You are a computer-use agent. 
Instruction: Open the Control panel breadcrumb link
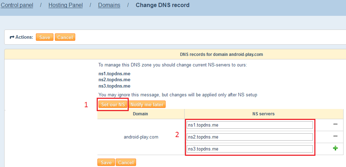[x=17, y=5]
